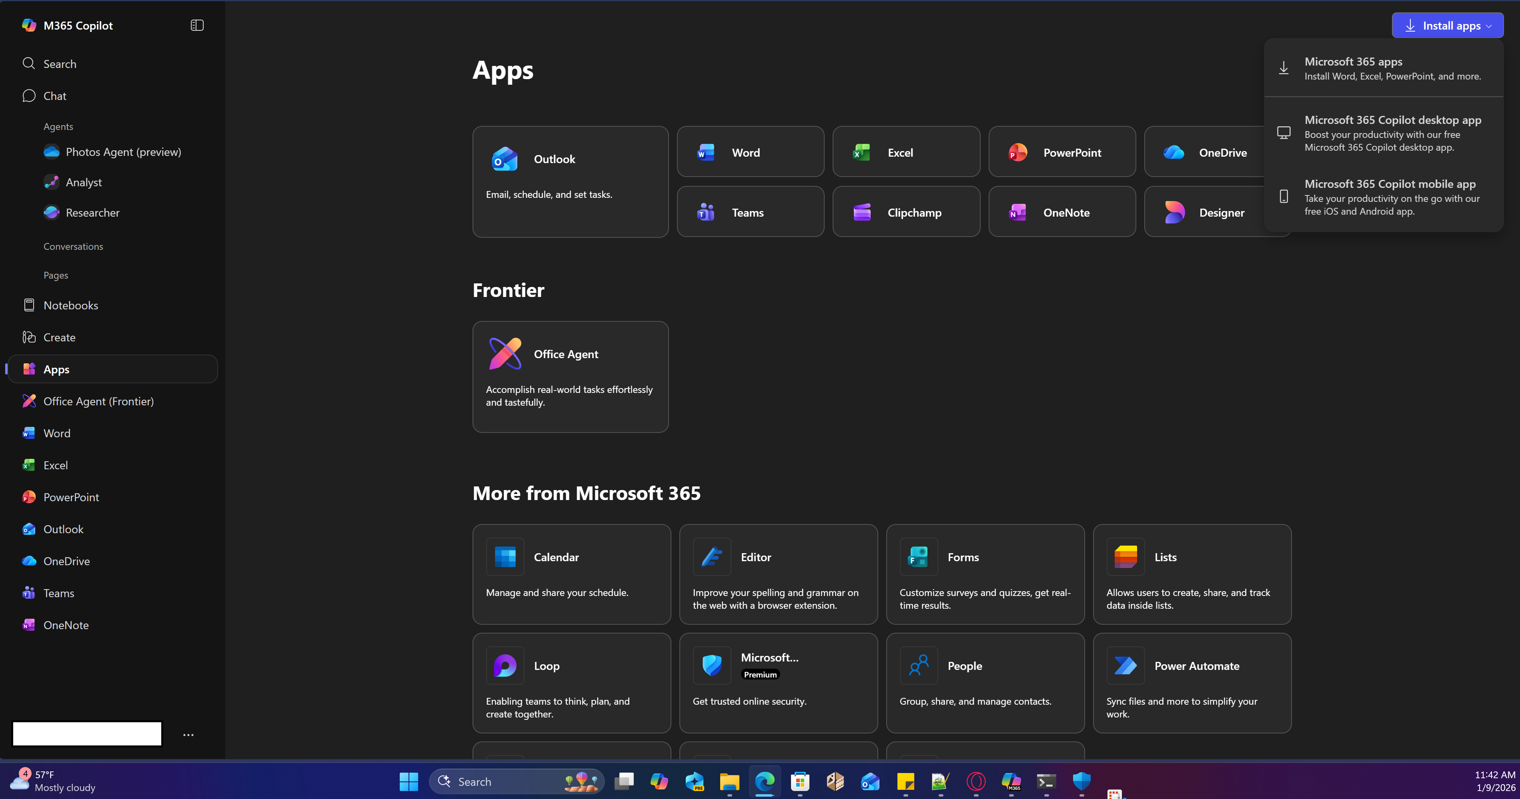The width and height of the screenshot is (1520, 799).
Task: Open the Install apps dropdown
Action: 1447,25
